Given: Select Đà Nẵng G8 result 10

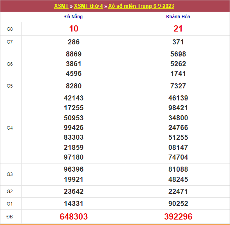Looking at the screenshot, I should [74, 28].
